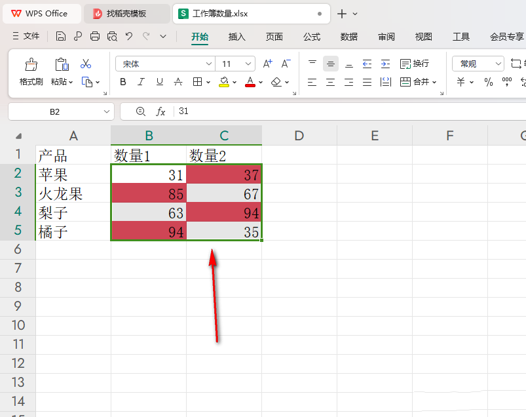Viewport: 526px width, 417px height.
Task: Apply red font color
Action: point(250,82)
